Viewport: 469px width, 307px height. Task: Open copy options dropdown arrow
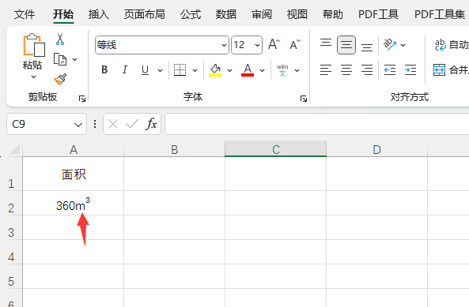tap(75, 59)
